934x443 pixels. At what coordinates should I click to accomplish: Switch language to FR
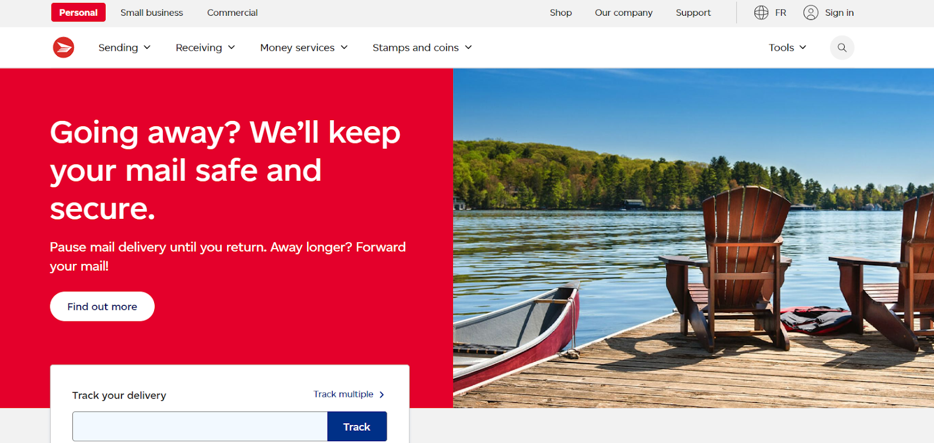tap(780, 12)
